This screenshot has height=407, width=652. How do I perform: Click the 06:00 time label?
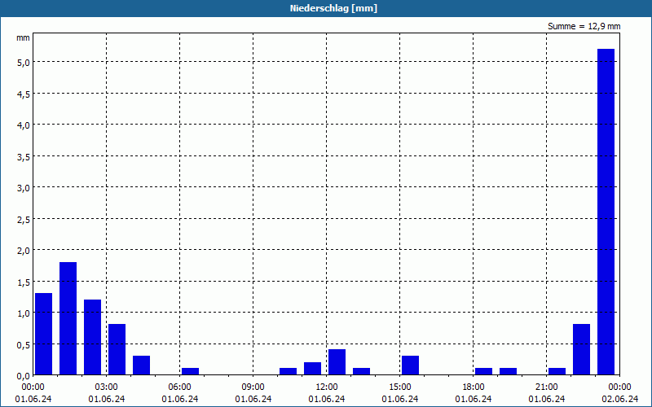click(179, 387)
